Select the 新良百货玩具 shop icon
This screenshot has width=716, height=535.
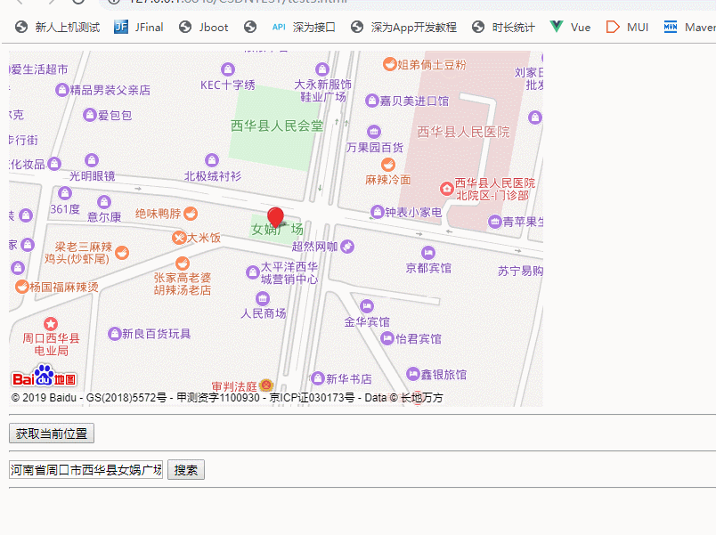click(x=114, y=334)
